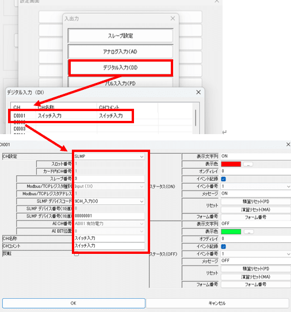291x312 pixels.
Task: Click 表示文字列 field in ステータス(OFF) section
Action: [x=256, y=224]
